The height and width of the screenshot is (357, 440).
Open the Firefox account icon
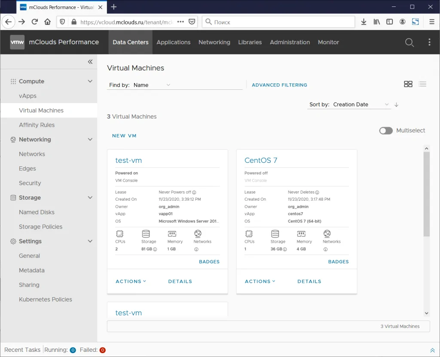coord(402,21)
